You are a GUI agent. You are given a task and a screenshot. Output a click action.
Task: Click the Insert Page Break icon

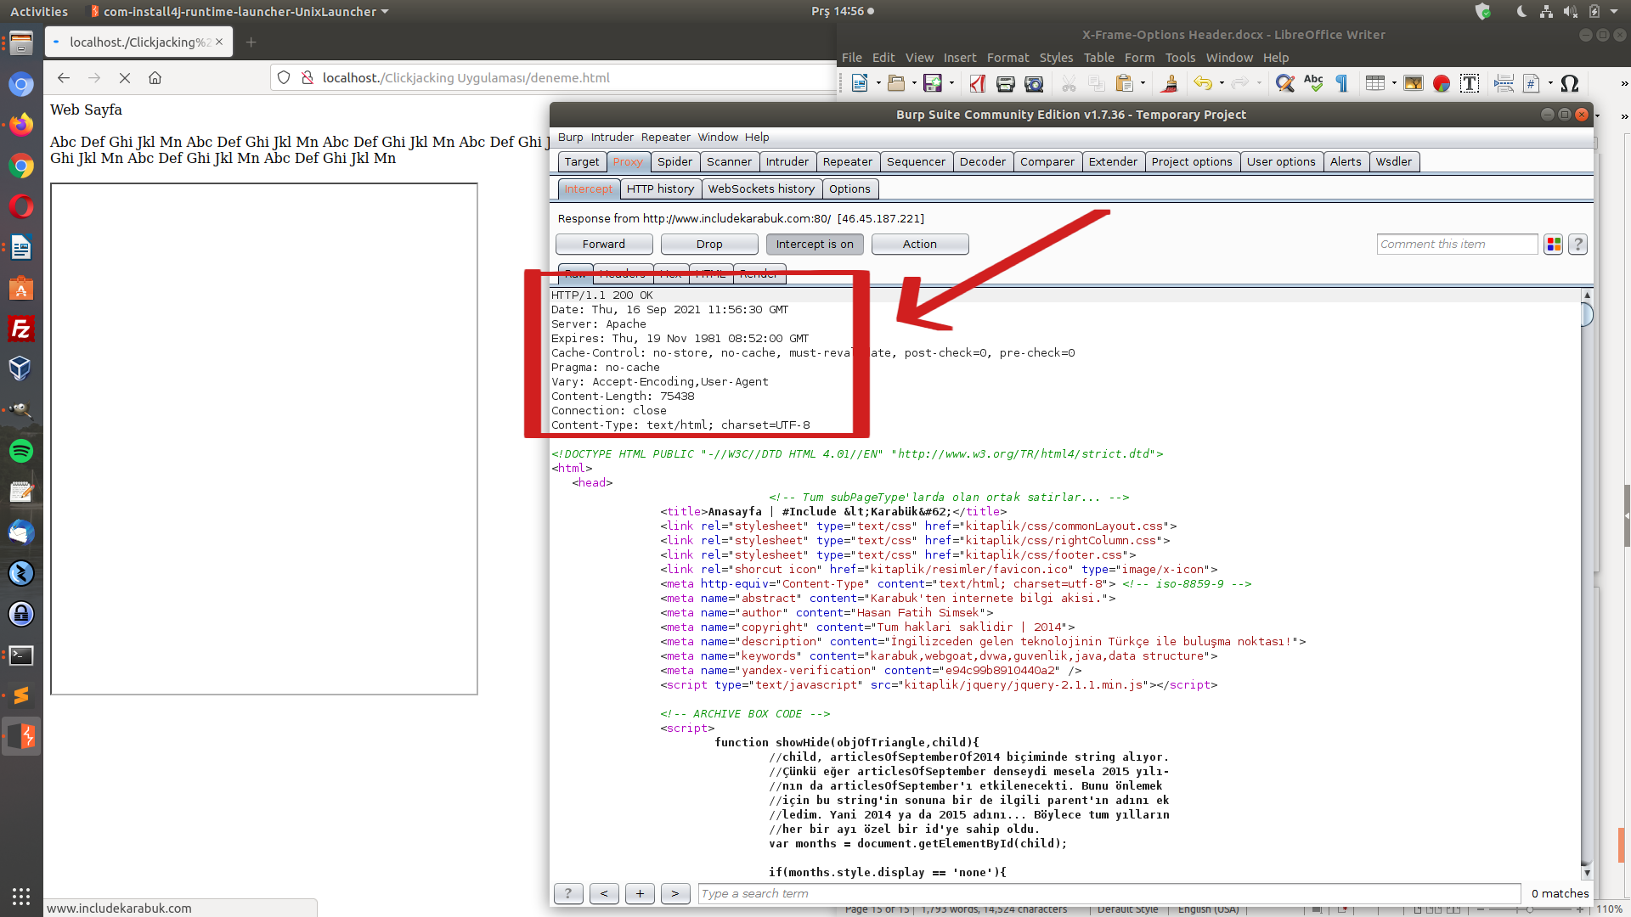(1504, 83)
